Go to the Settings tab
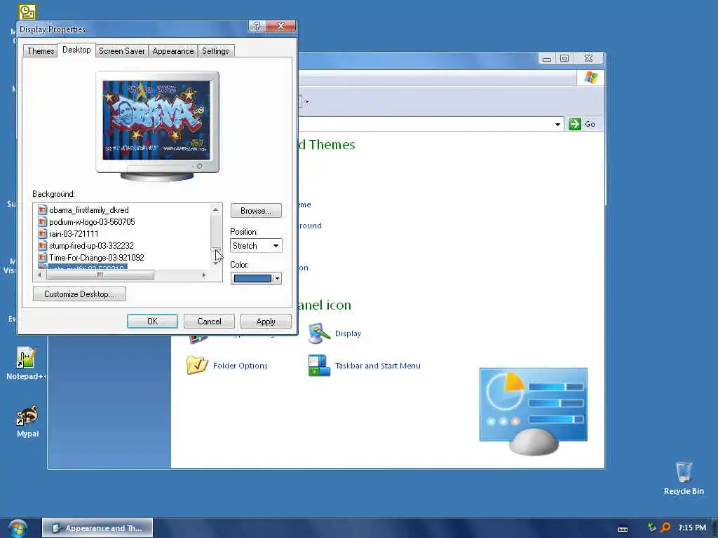Viewport: 718px width, 538px height. click(215, 50)
